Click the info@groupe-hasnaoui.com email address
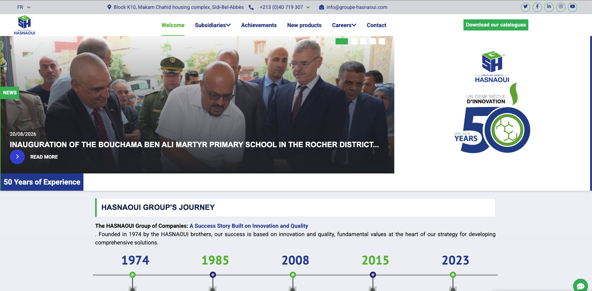This screenshot has width=592, height=291. tap(357, 7)
